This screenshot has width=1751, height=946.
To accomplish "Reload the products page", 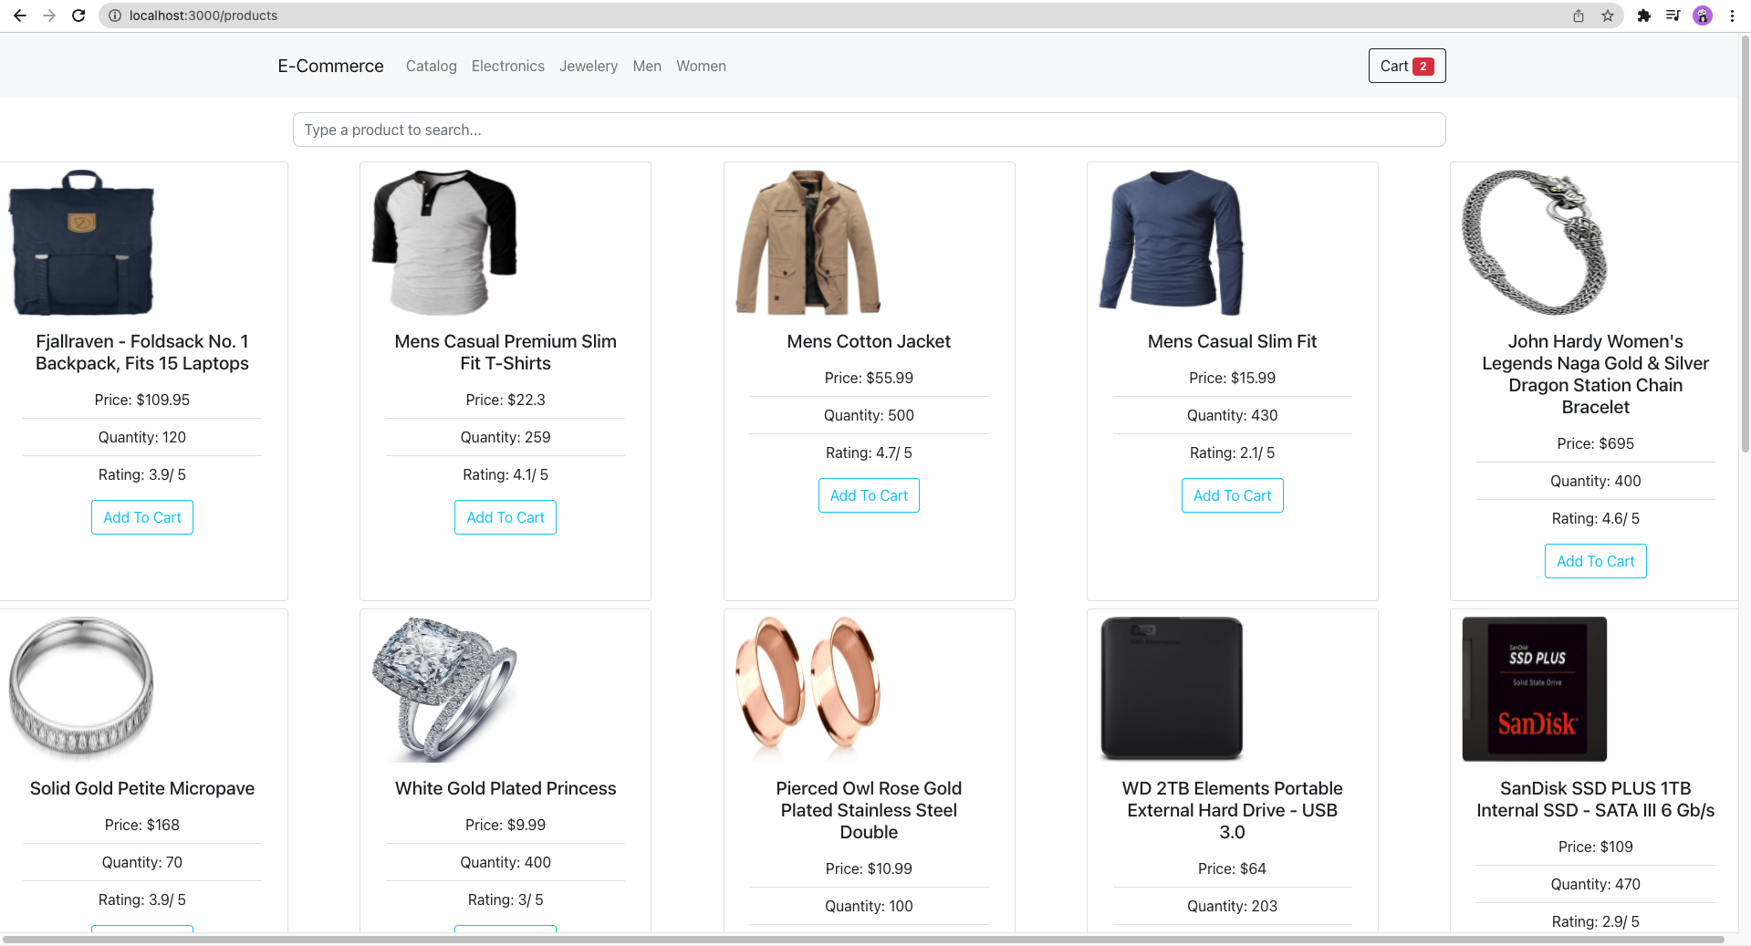I will (x=78, y=16).
